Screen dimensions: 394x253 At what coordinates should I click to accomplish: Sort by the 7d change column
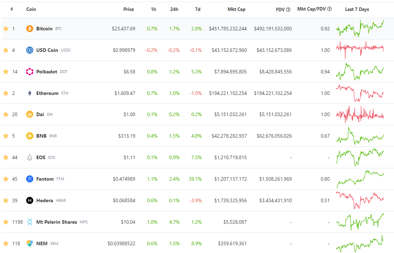[x=198, y=9]
